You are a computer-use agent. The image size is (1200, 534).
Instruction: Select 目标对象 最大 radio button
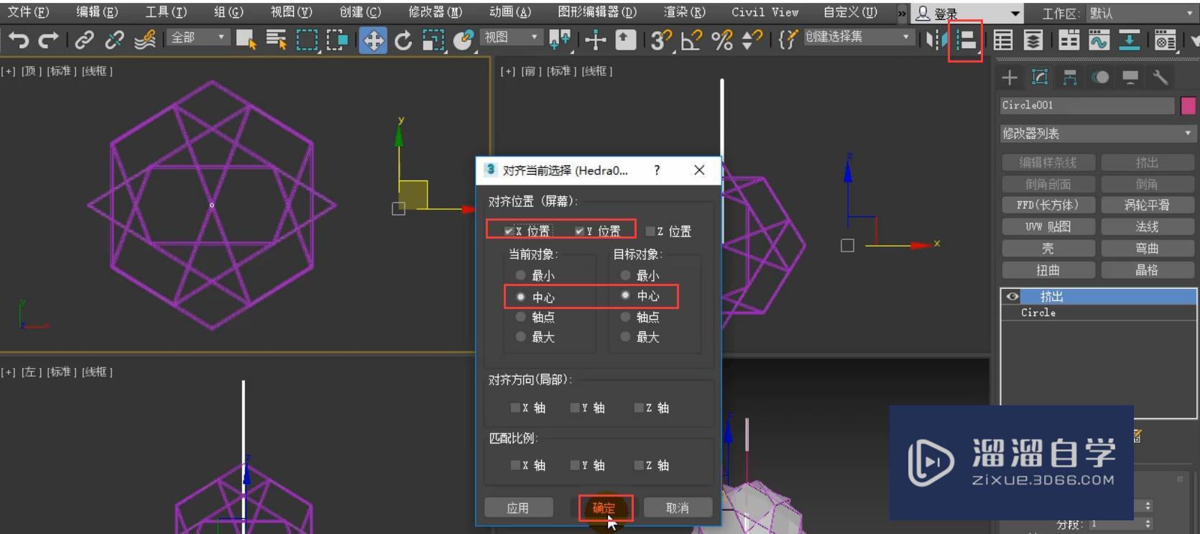[x=625, y=337]
